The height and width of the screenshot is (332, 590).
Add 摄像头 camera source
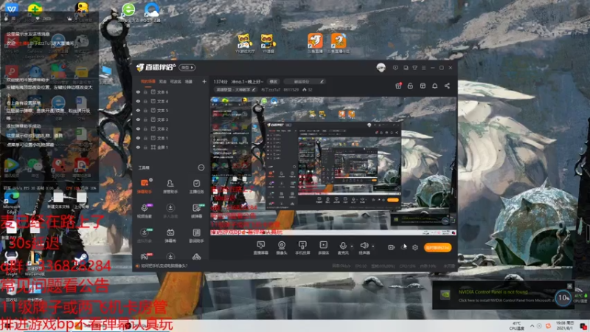pos(282,248)
